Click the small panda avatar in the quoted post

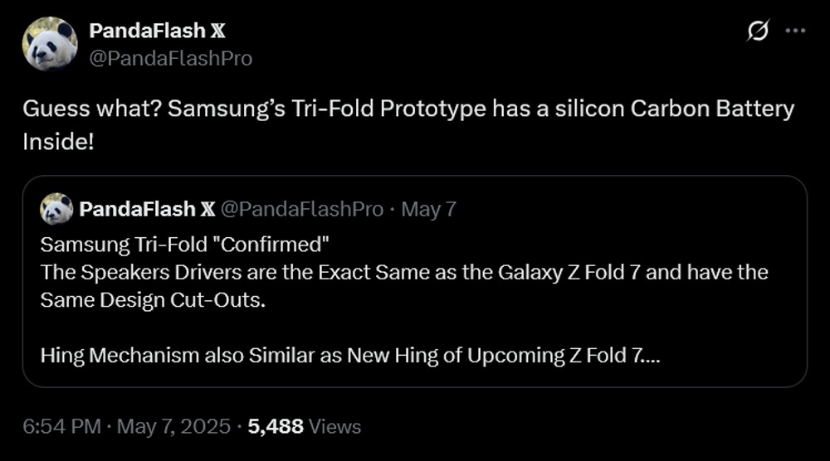pyautogui.click(x=56, y=209)
